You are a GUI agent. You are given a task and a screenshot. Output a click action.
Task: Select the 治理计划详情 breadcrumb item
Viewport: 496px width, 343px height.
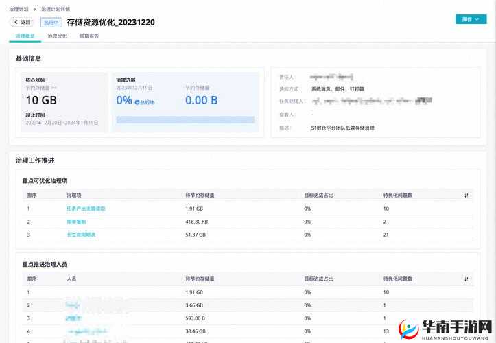56,9
